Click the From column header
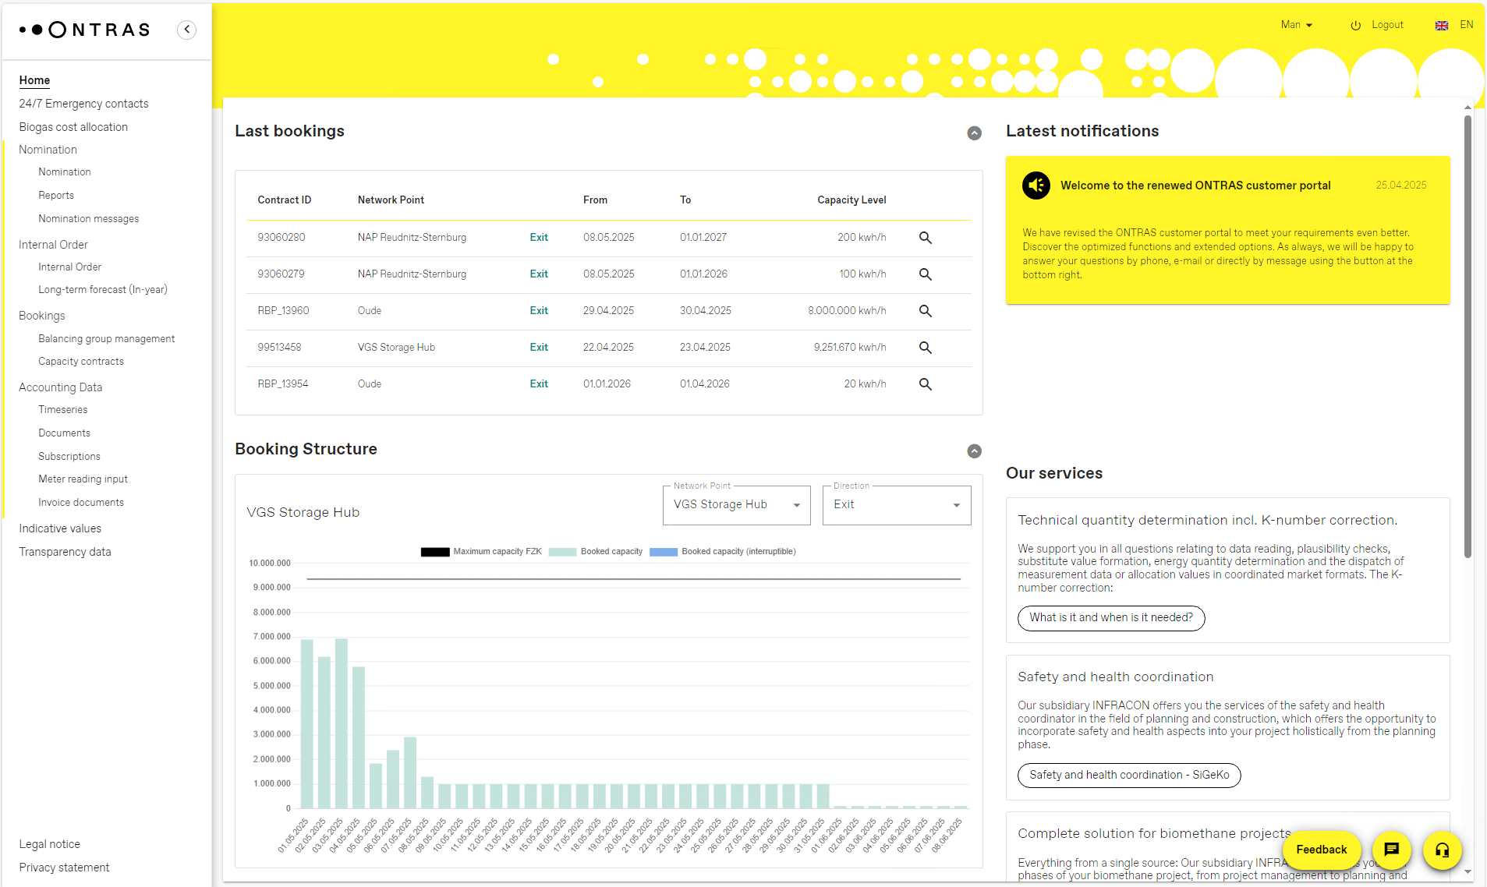Screen dimensions: 1487x887 coord(595,200)
